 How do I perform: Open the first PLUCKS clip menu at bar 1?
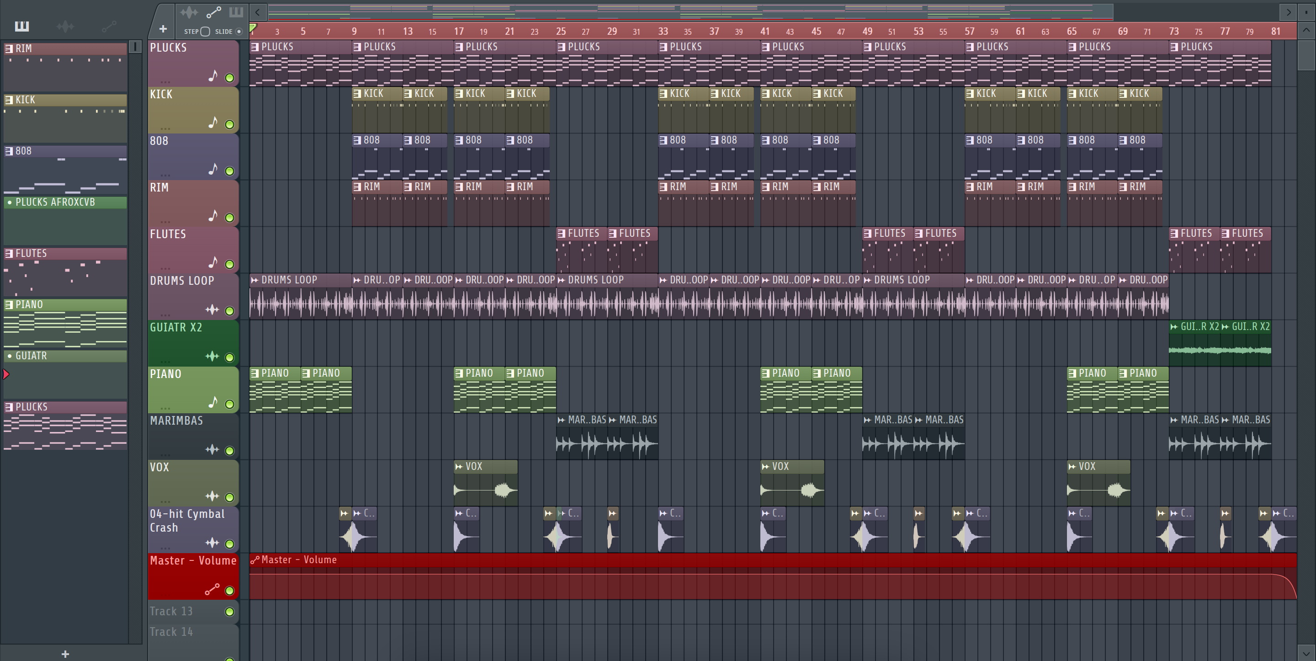255,47
